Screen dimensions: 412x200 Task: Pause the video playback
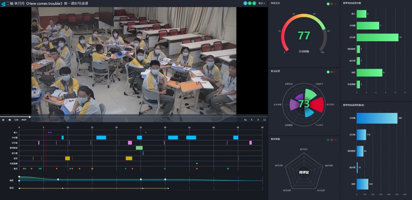(3, 120)
